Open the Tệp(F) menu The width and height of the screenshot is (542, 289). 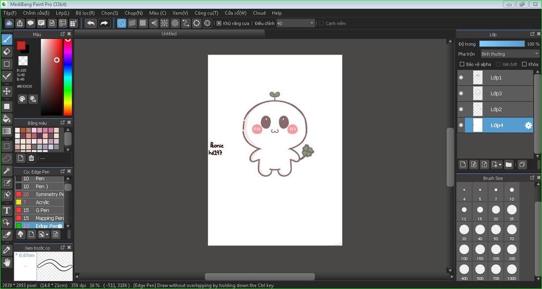click(10, 13)
